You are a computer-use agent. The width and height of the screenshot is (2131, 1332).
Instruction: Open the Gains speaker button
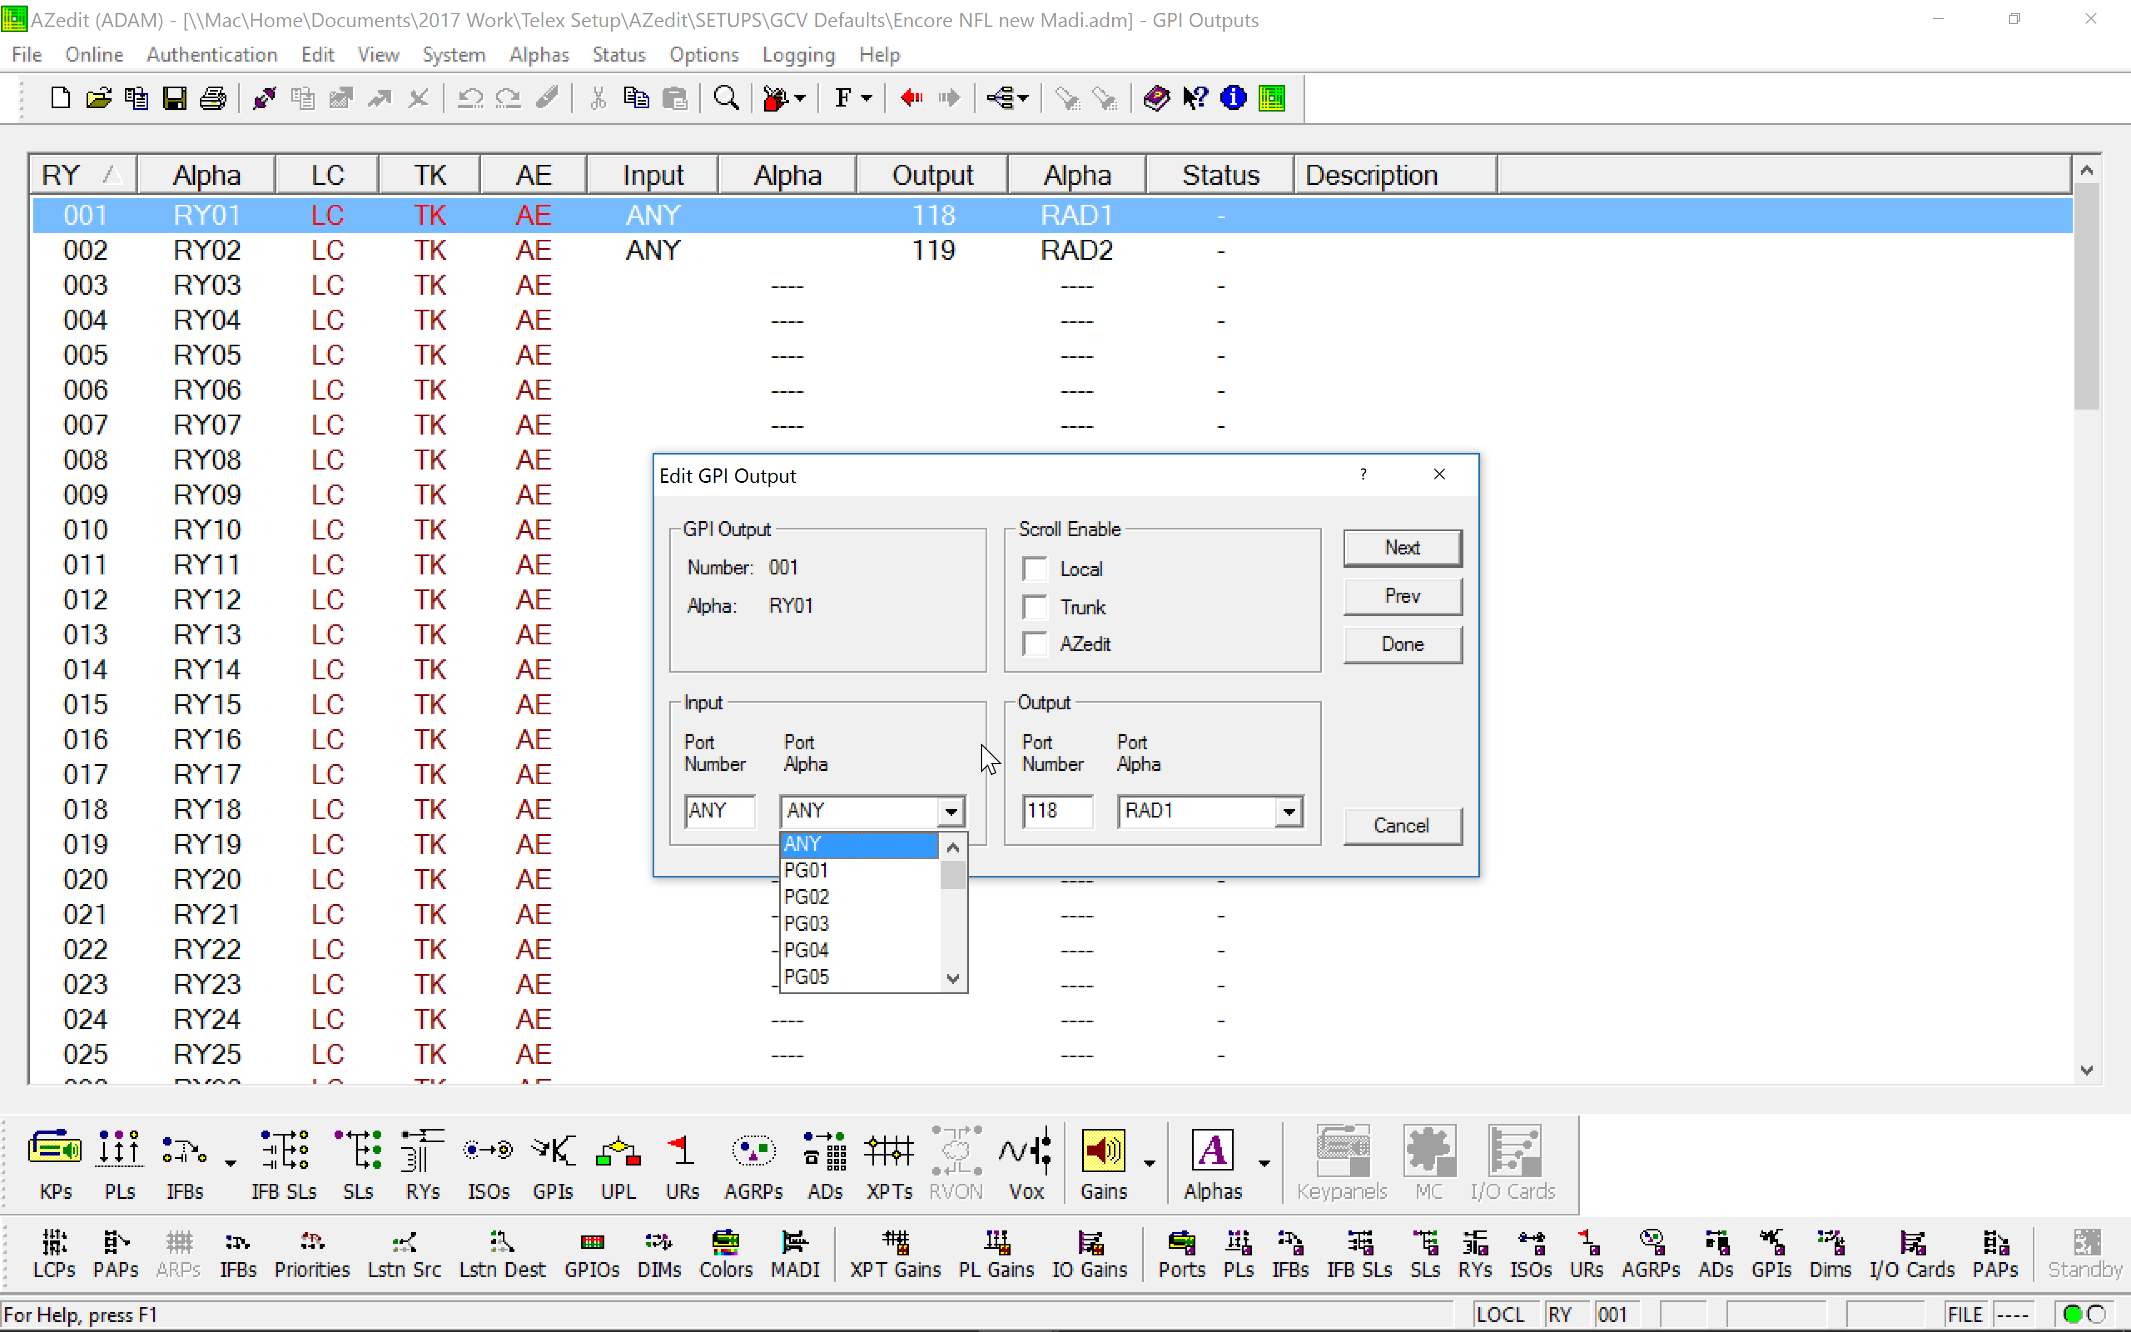click(1103, 1164)
